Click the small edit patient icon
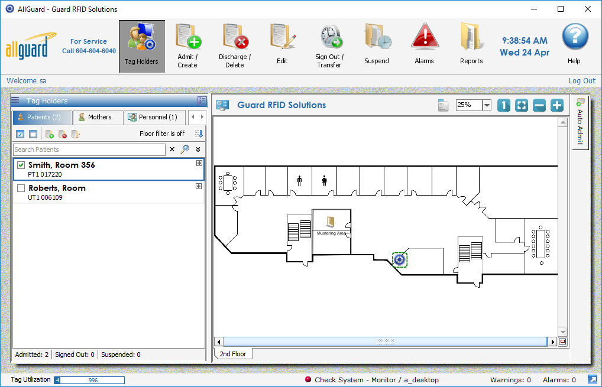Screen dimensions: 602x387 (76, 134)
